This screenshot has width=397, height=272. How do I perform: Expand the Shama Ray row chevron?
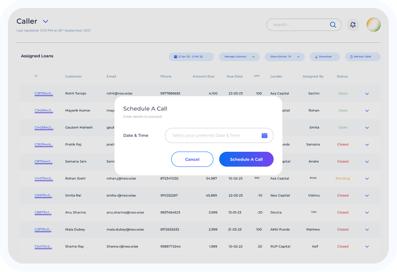[367, 247]
